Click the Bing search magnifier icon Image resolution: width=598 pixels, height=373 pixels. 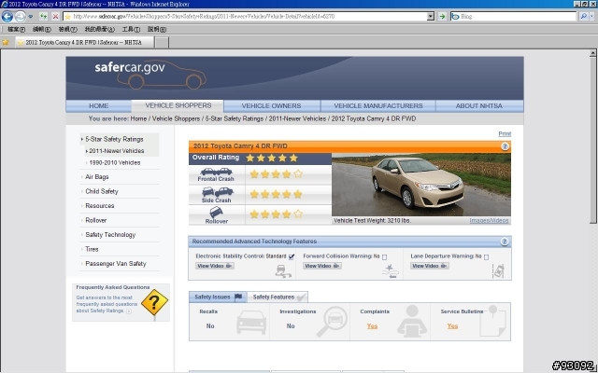pos(583,17)
